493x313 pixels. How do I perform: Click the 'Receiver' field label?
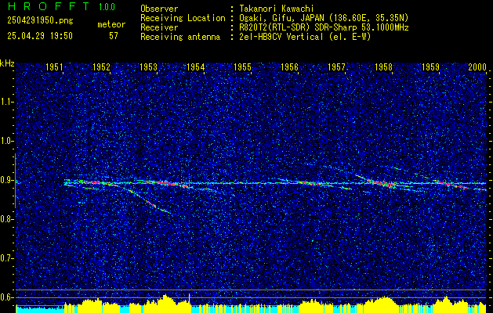(159, 27)
